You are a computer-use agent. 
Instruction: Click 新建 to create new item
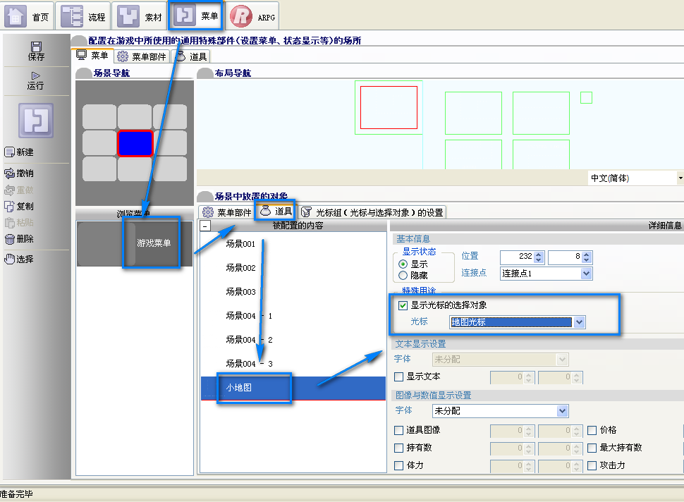(19, 152)
